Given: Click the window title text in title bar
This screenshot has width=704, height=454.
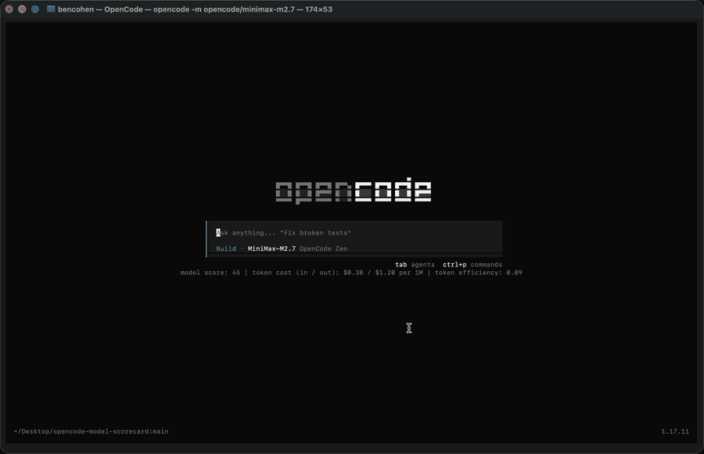Looking at the screenshot, I should pyautogui.click(x=195, y=9).
